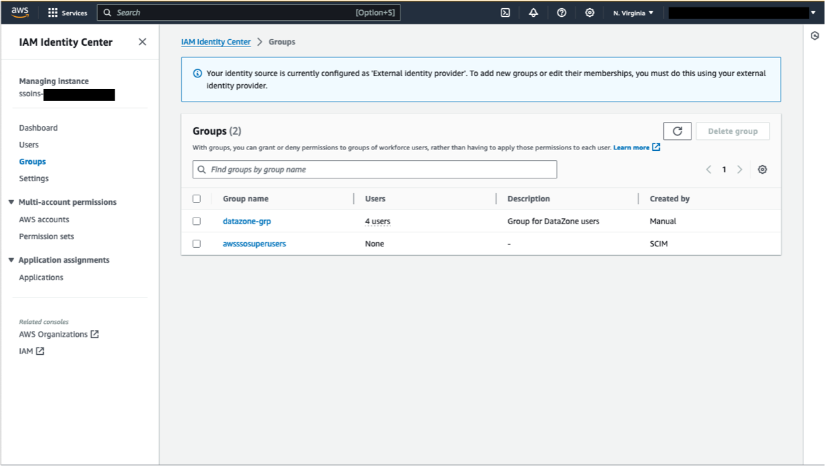Open AWS Organizations related console
The image size is (825, 466).
(x=53, y=334)
